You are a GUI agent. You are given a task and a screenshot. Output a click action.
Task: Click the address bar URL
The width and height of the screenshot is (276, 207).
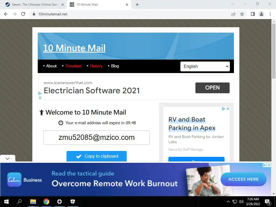(53, 14)
